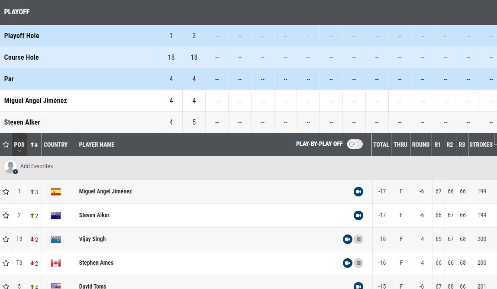The image size is (497, 289).
Task: Click David Toms' video icon
Action: tap(358, 286)
